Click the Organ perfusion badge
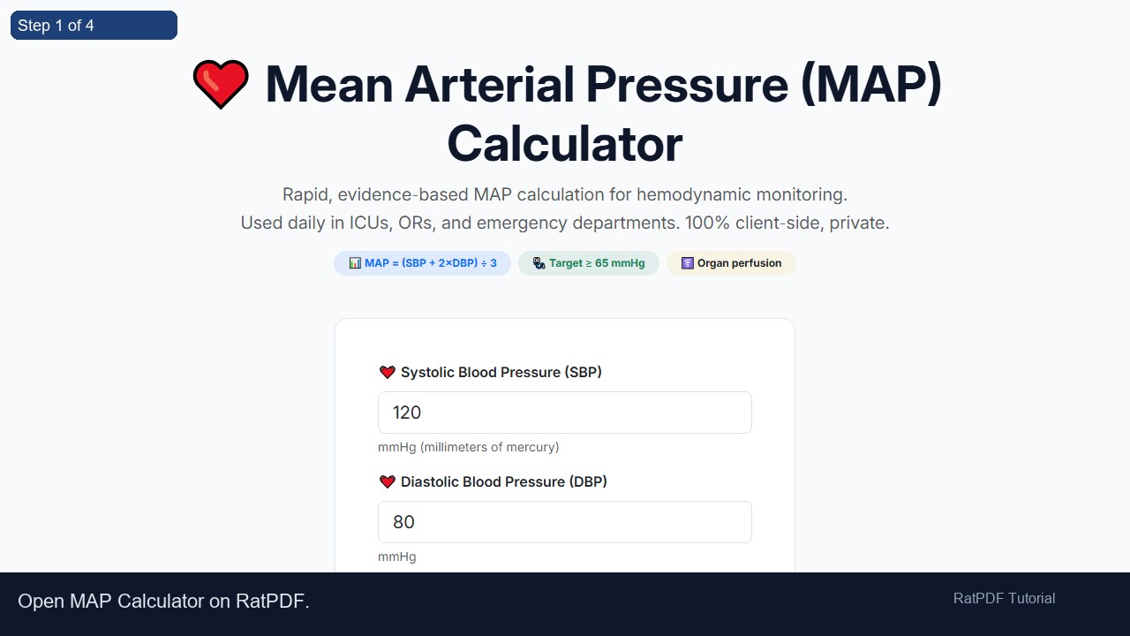This screenshot has height=636, width=1130. coord(731,263)
